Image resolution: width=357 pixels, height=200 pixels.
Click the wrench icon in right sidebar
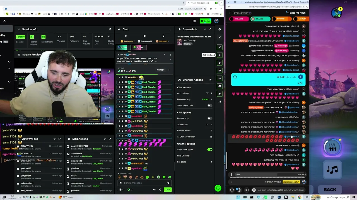click(220, 94)
